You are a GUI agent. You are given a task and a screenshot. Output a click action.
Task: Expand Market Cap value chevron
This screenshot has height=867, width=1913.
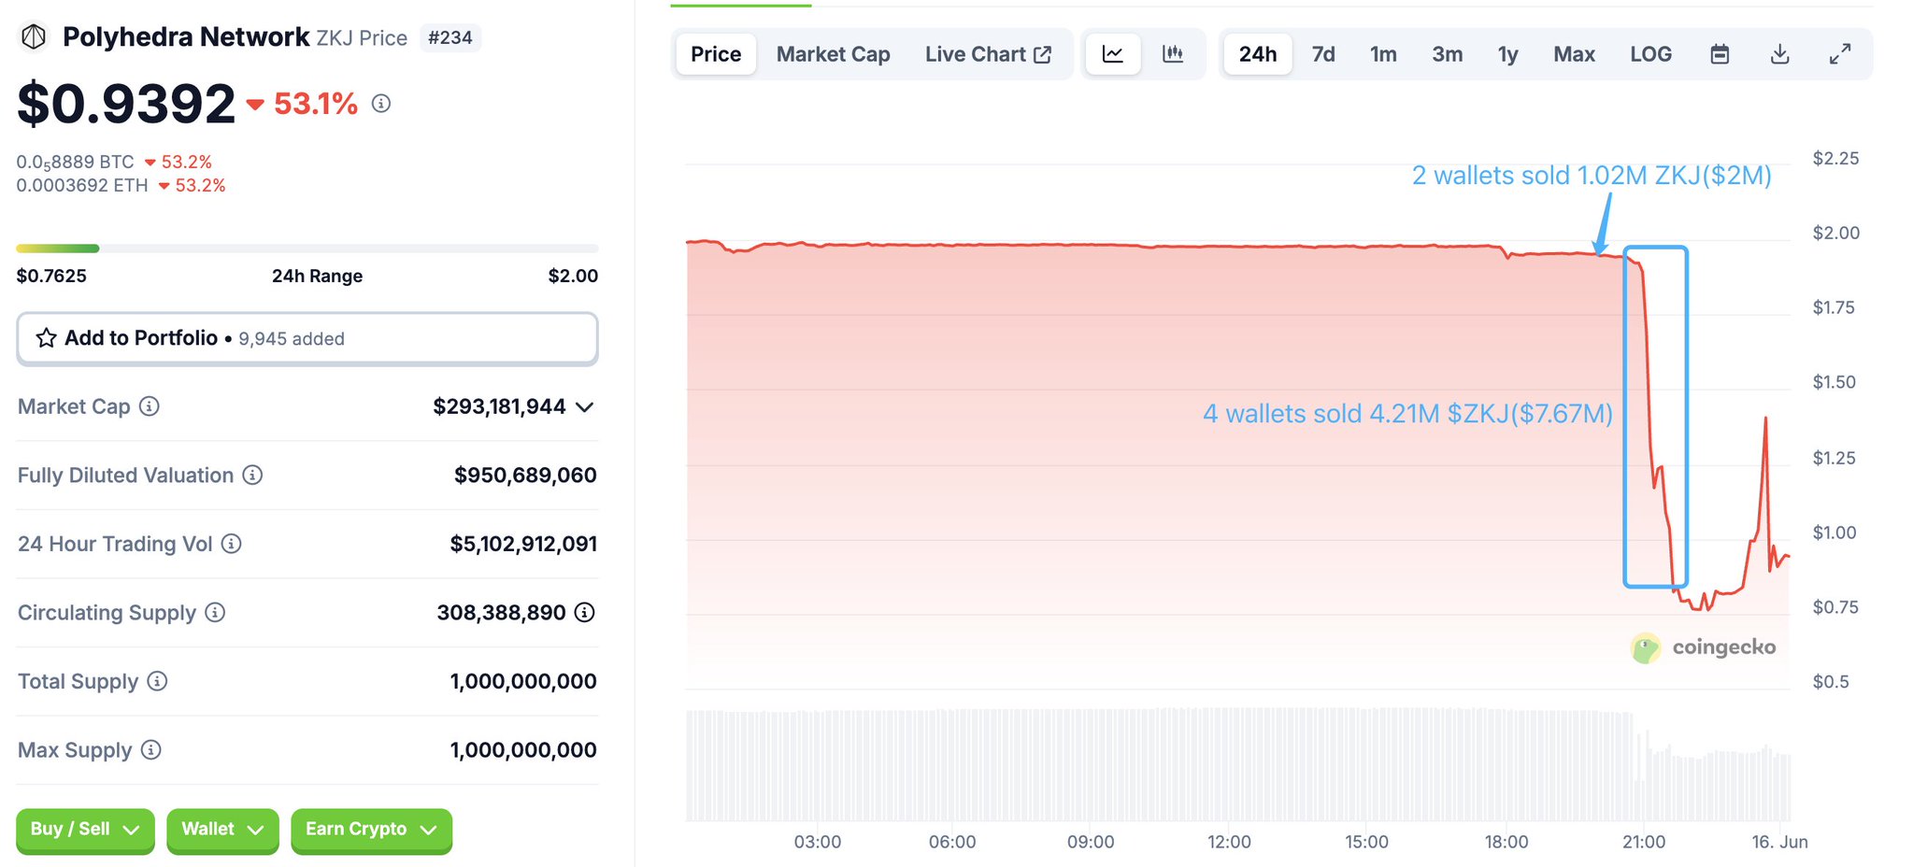pos(585,406)
